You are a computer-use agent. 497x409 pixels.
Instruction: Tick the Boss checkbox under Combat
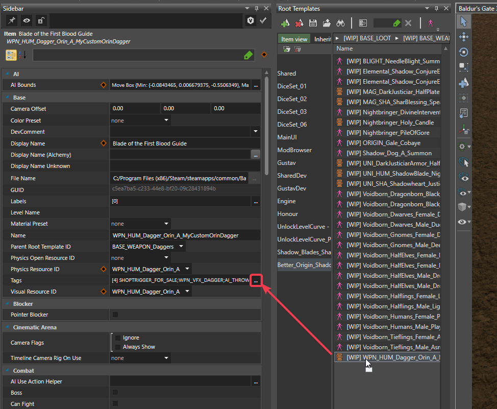tap(115, 393)
